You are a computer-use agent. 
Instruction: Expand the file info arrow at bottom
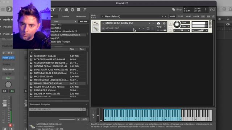pos(87,125)
